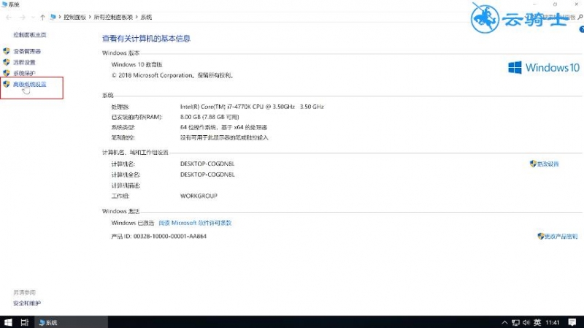This screenshot has height=328, width=584.
Task: Click the 64-bit system type value
Action: tap(223, 127)
